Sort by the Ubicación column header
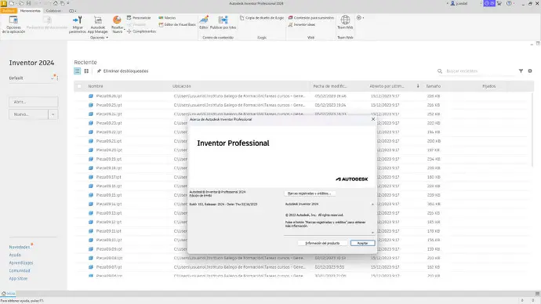The height and width of the screenshot is (304, 541). point(181,86)
